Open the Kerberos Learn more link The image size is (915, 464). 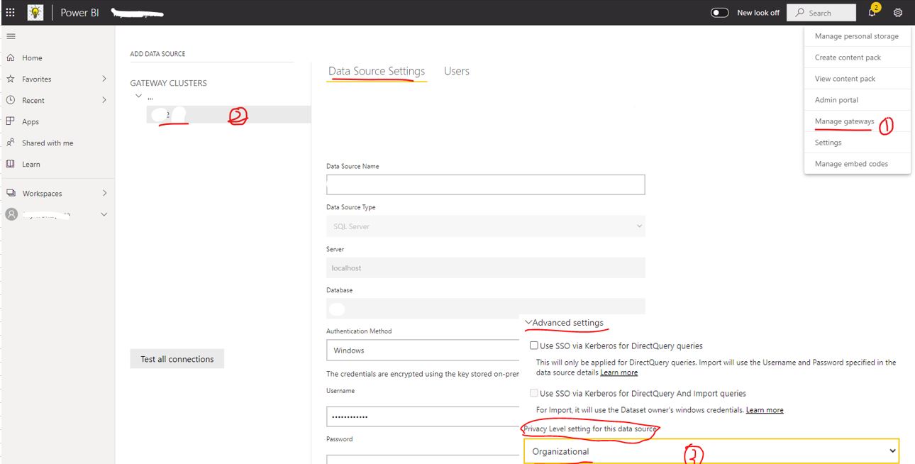click(x=619, y=372)
